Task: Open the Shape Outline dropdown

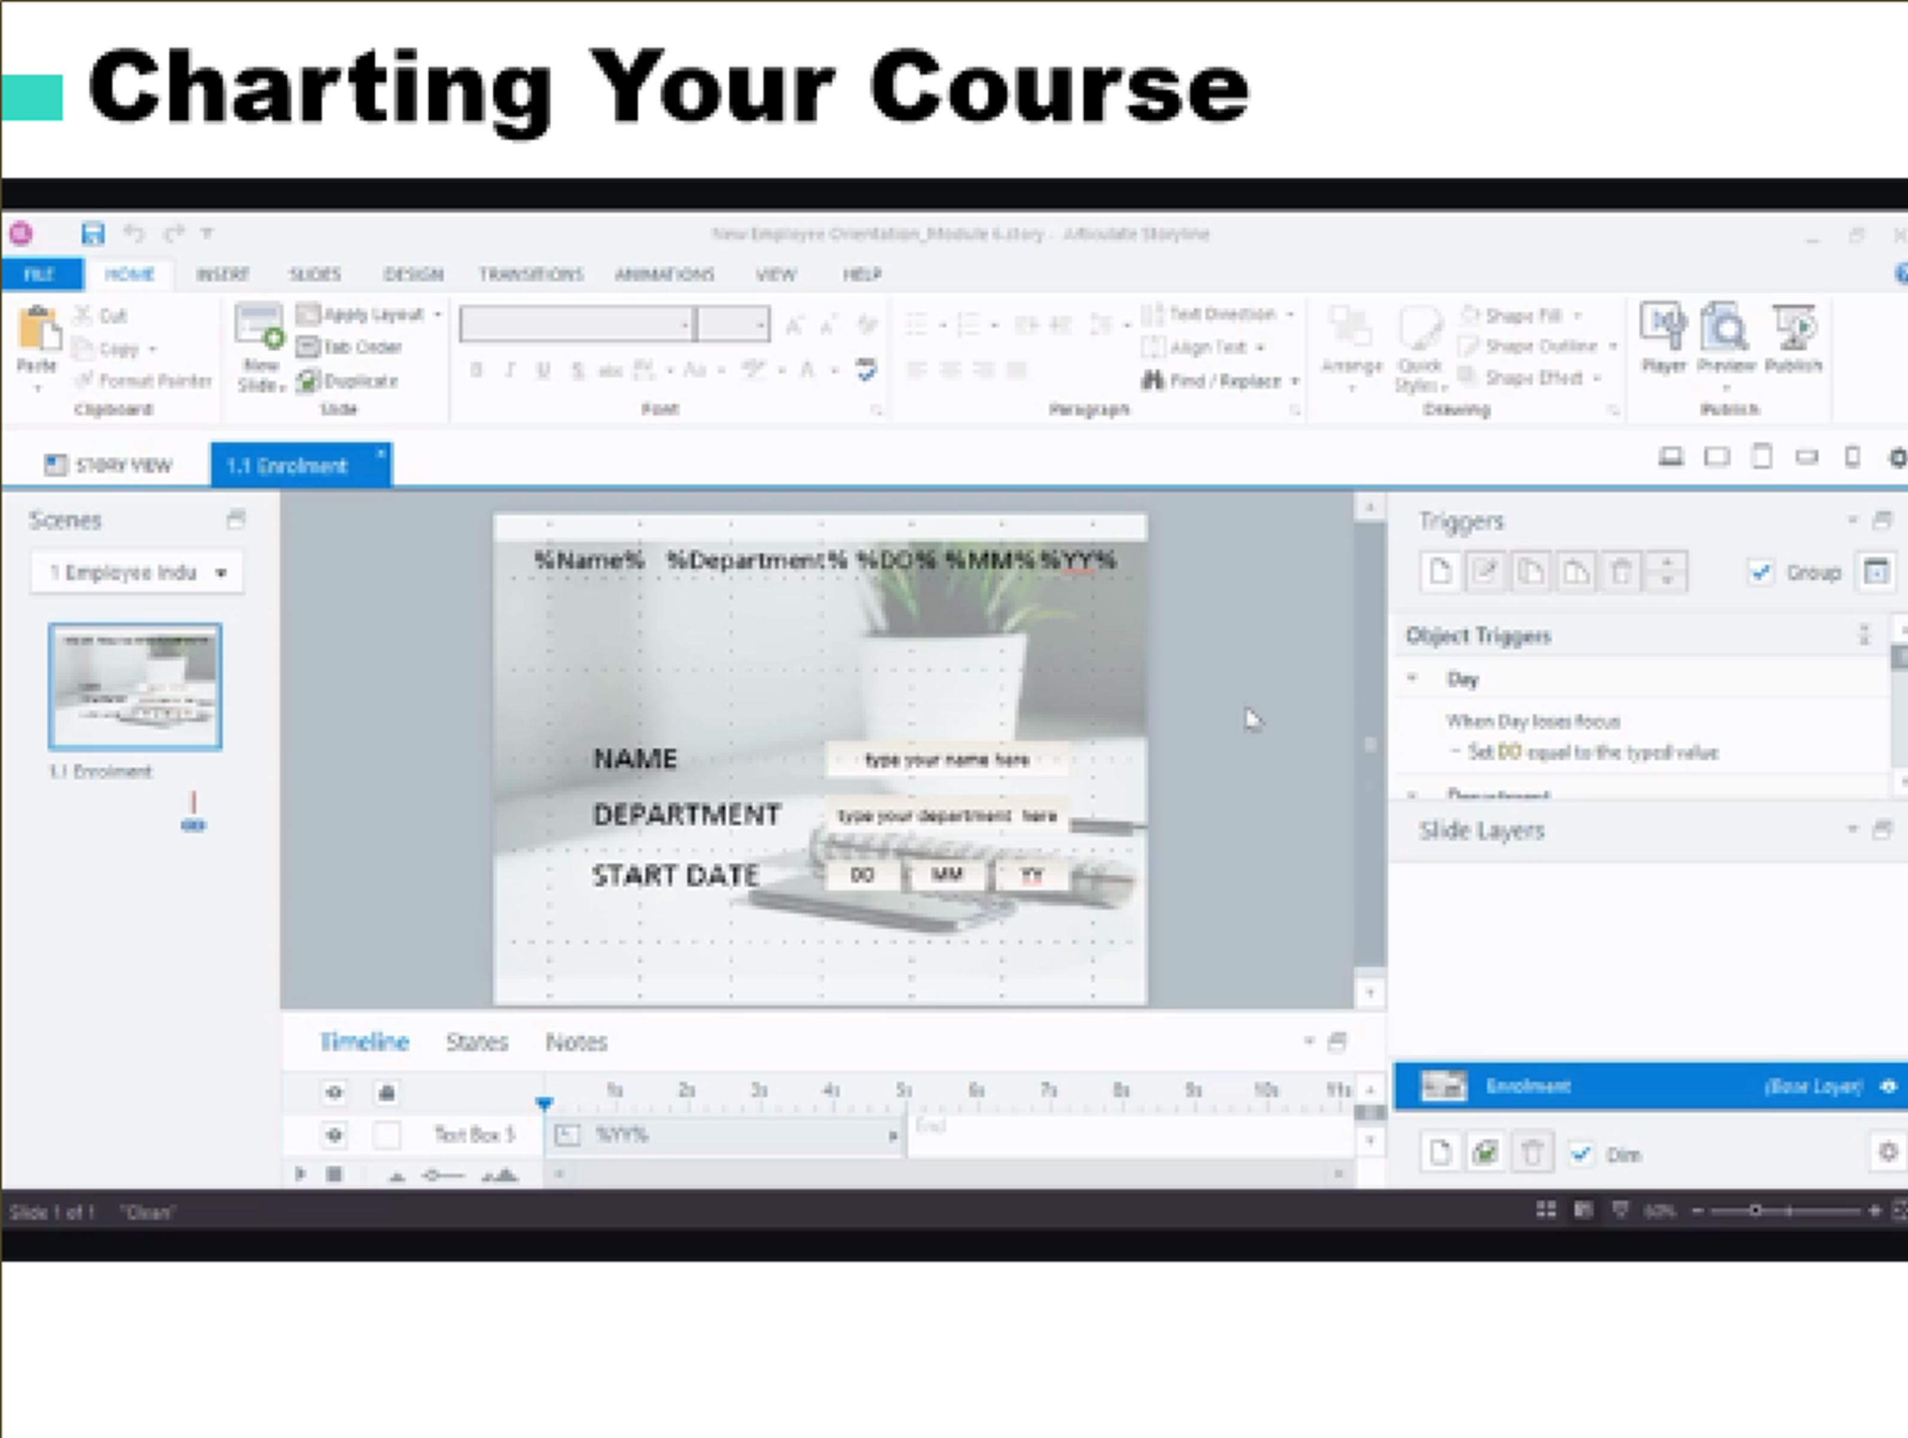Action: 1538,346
